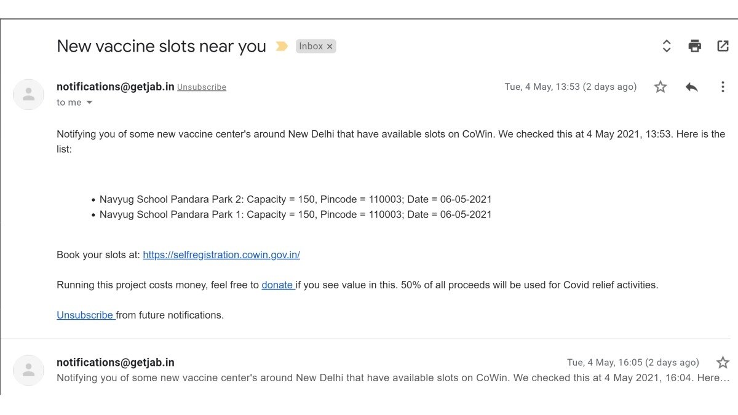
Task: Open the email in a new window
Action: coord(723,46)
